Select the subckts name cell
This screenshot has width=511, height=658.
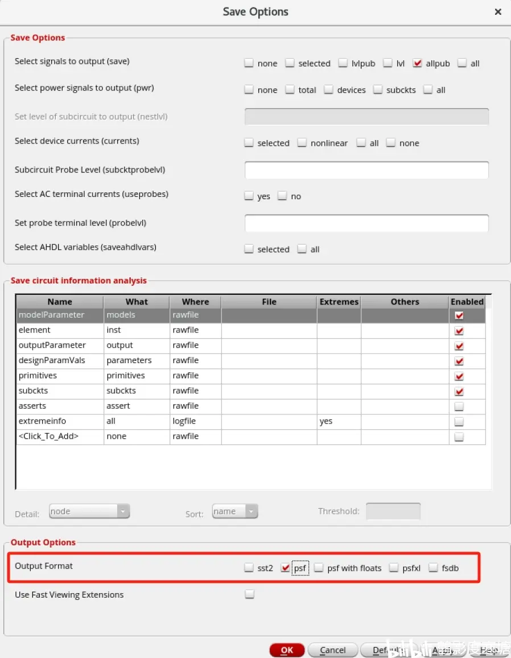(60, 390)
